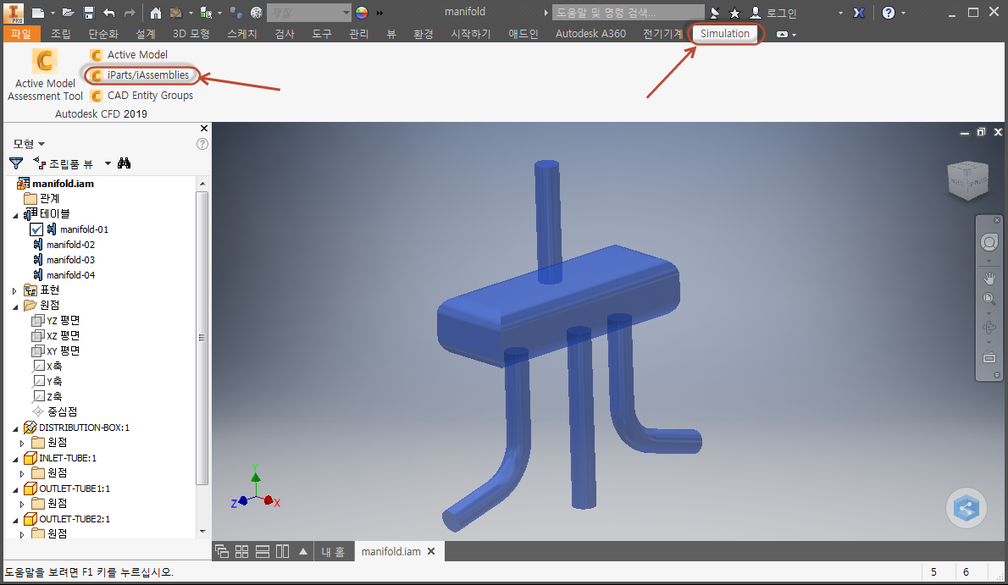Click the 로그인 sign-in button
The image size is (1008, 585).
pos(774,13)
